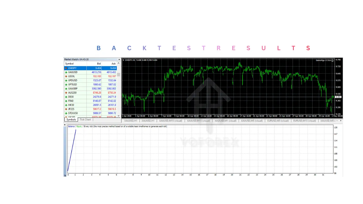Select the XAUUSD symbol name
Screen dimensions: 363x204
pyautogui.click(x=73, y=72)
